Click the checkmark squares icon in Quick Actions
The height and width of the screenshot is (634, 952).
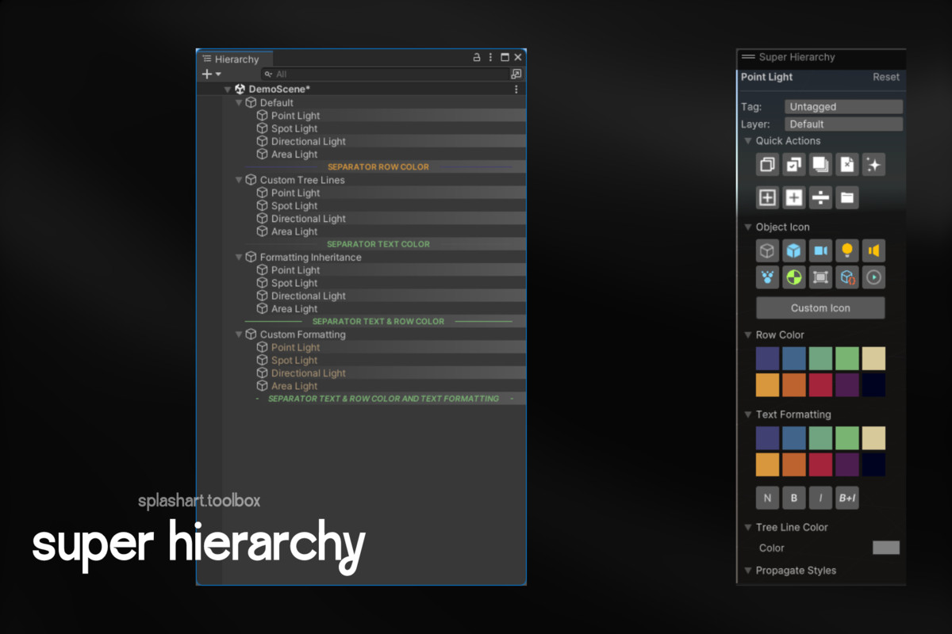[x=794, y=165]
